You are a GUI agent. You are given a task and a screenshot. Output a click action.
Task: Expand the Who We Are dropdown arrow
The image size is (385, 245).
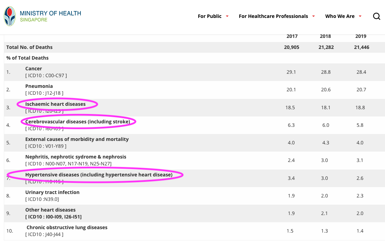pos(360,16)
